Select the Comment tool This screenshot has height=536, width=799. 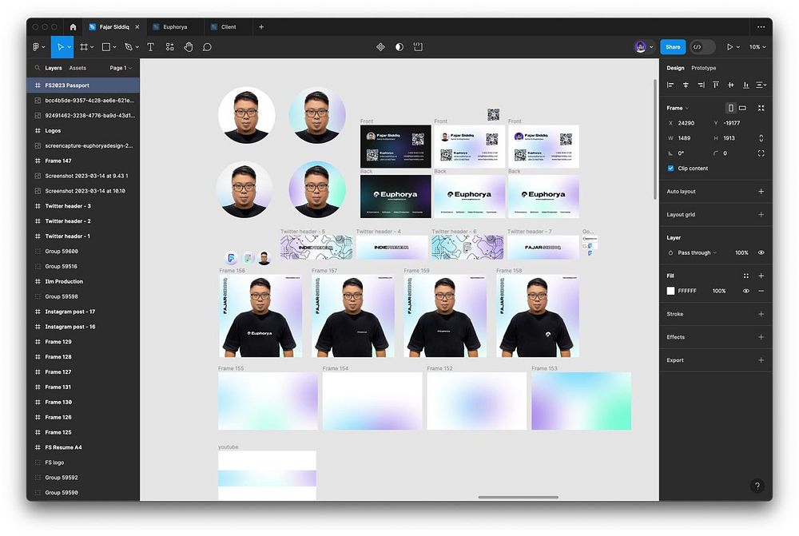[x=207, y=47]
